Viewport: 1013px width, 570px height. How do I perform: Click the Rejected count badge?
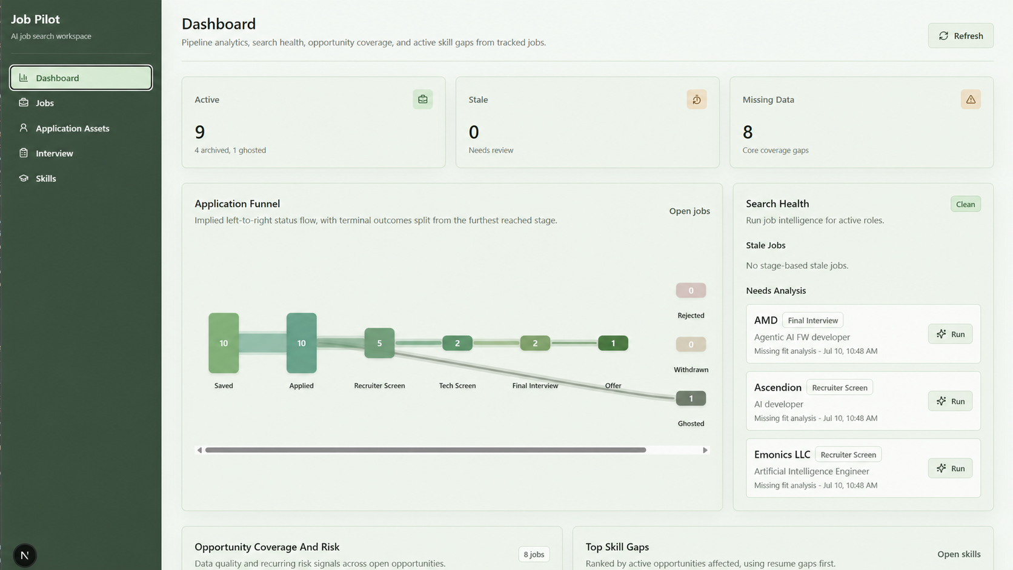click(691, 290)
